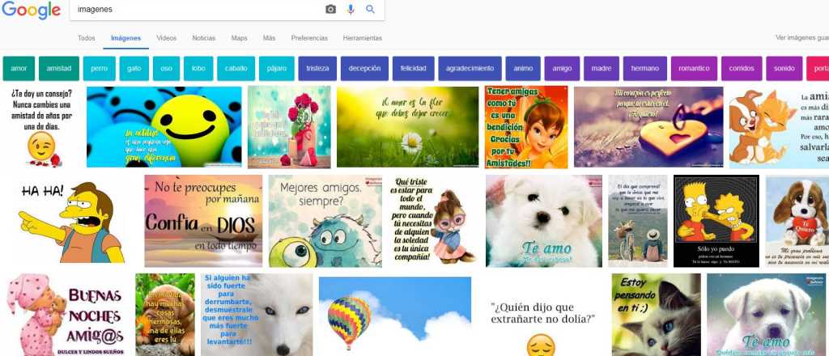Open the 'Tener amigas' fairy image
Screen dimensions: 829x356
point(526,127)
